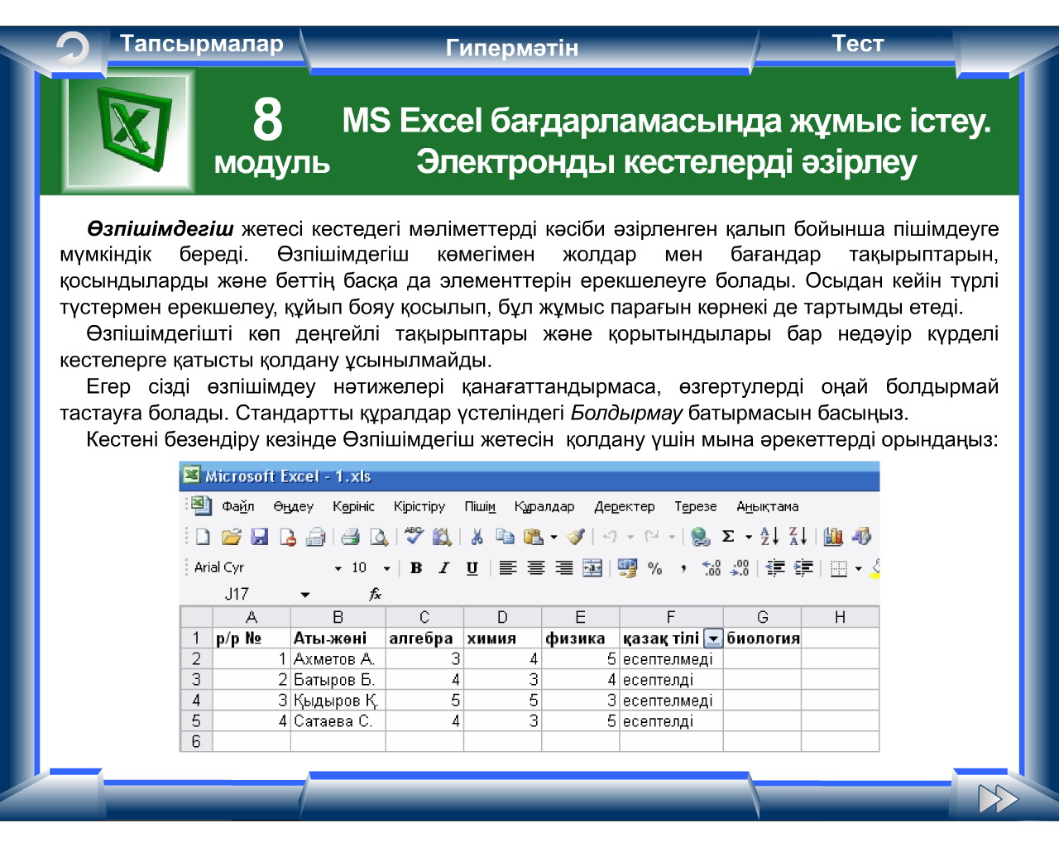Click the back return arrow button

tap(72, 50)
